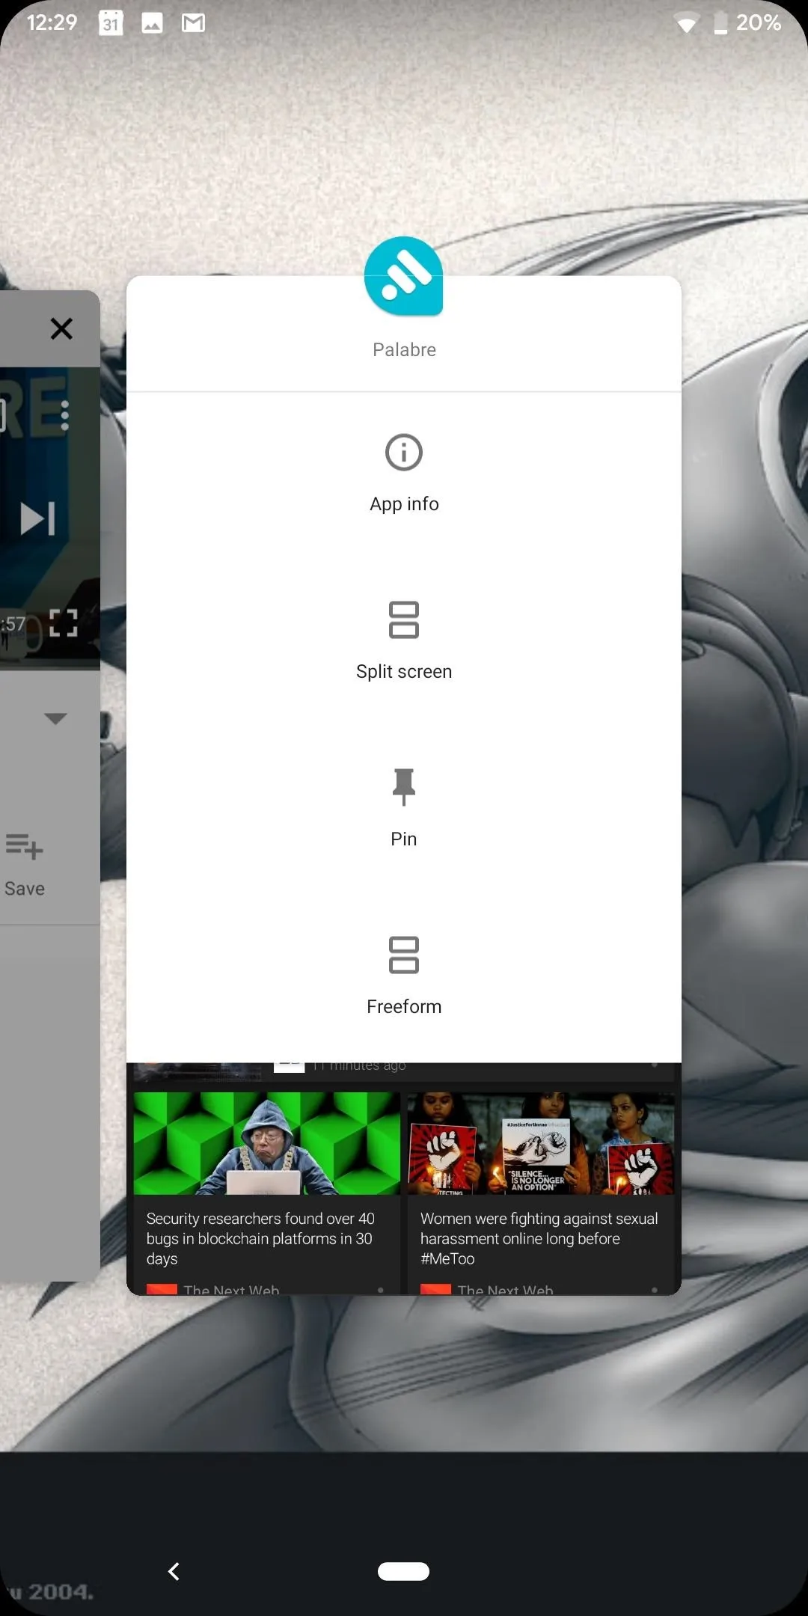This screenshot has width=808, height=1616.
Task: Tap the Split screen rectangles icon
Action: pyautogui.click(x=404, y=620)
